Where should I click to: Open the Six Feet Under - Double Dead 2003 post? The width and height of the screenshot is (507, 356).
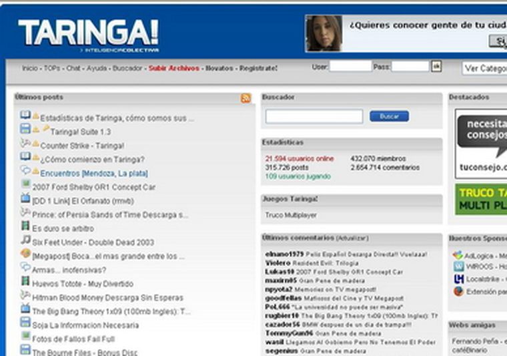click(93, 242)
